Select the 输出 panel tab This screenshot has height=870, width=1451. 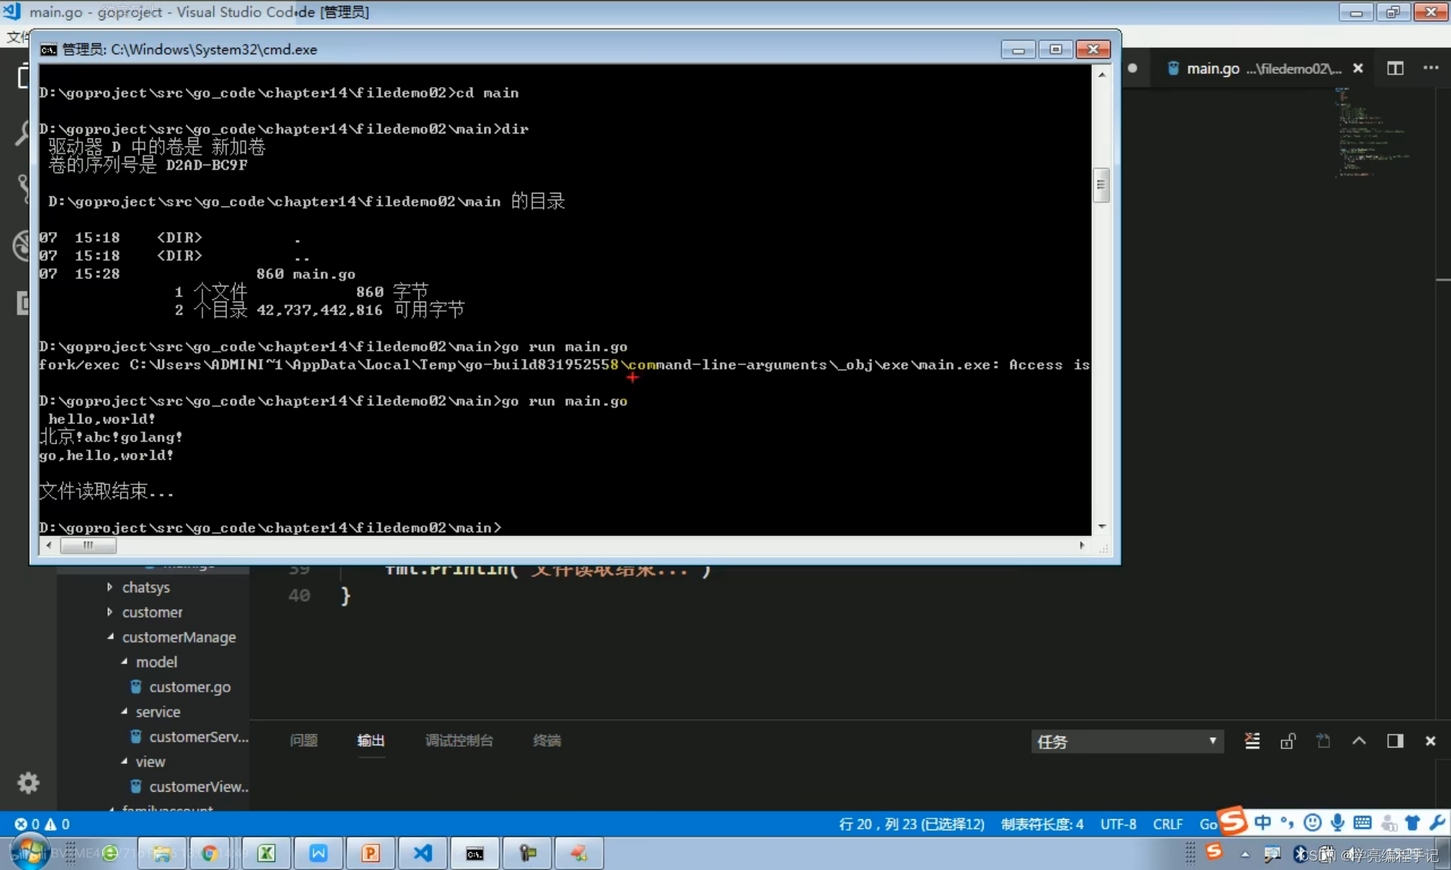tap(370, 740)
